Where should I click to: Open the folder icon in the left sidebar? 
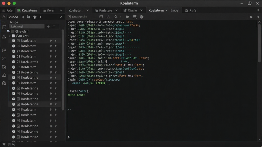(x=4, y=58)
